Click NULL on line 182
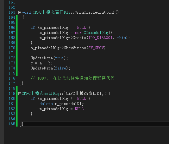This screenshot has width=169, height=144. click(x=79, y=109)
